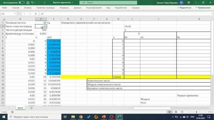Click the 115% zoom level
The image size is (214, 120).
coord(210,112)
